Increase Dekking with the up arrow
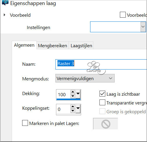 (x=73, y=92)
